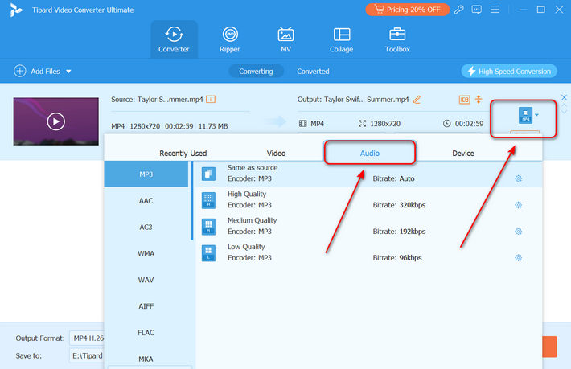Switch to the Converted tab
This screenshot has height=369, width=571.
point(313,71)
